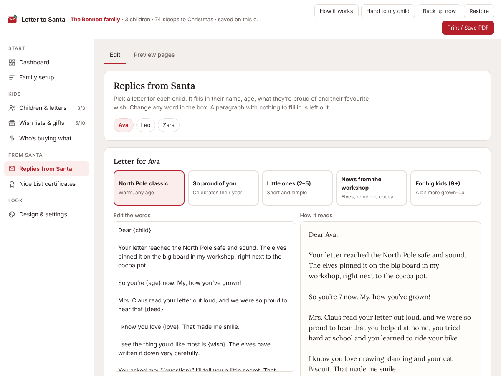Viewport: 501px width, 376px height.
Task: Click the Letter for Ava heading
Action: (137, 161)
